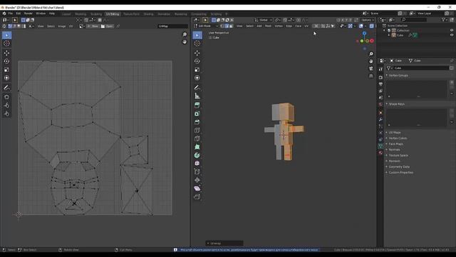Image resolution: width=456 pixels, height=257 pixels.
Task: Expand the Geometry Data panel
Action: (399, 166)
